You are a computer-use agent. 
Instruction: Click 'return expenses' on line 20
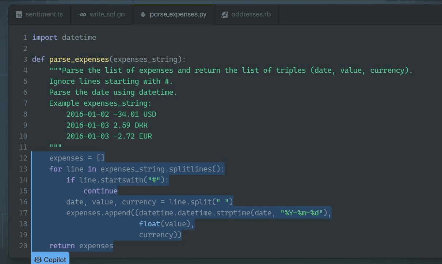click(81, 246)
